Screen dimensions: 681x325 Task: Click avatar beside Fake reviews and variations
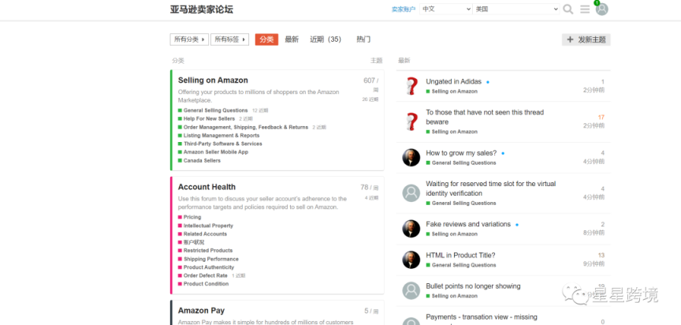(x=411, y=229)
